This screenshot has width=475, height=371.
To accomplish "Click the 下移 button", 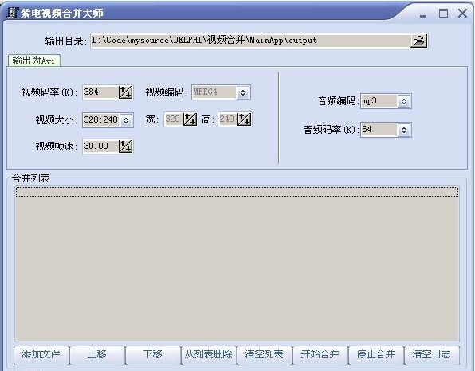I will click(x=153, y=354).
